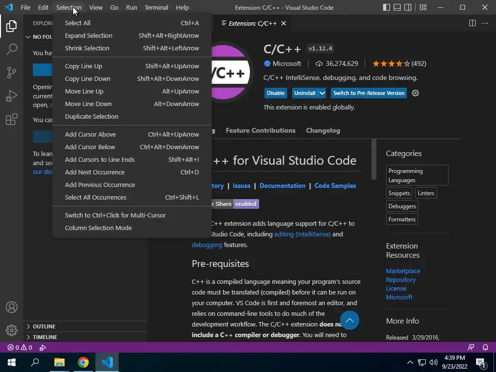Open editor More Actions ellipsis
The height and width of the screenshot is (372, 496).
pos(484,23)
